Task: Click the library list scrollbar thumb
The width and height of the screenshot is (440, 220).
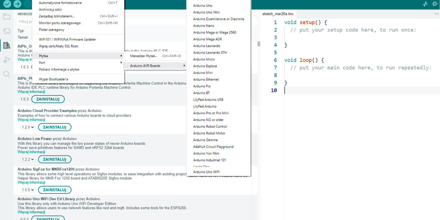Action: coord(259,44)
